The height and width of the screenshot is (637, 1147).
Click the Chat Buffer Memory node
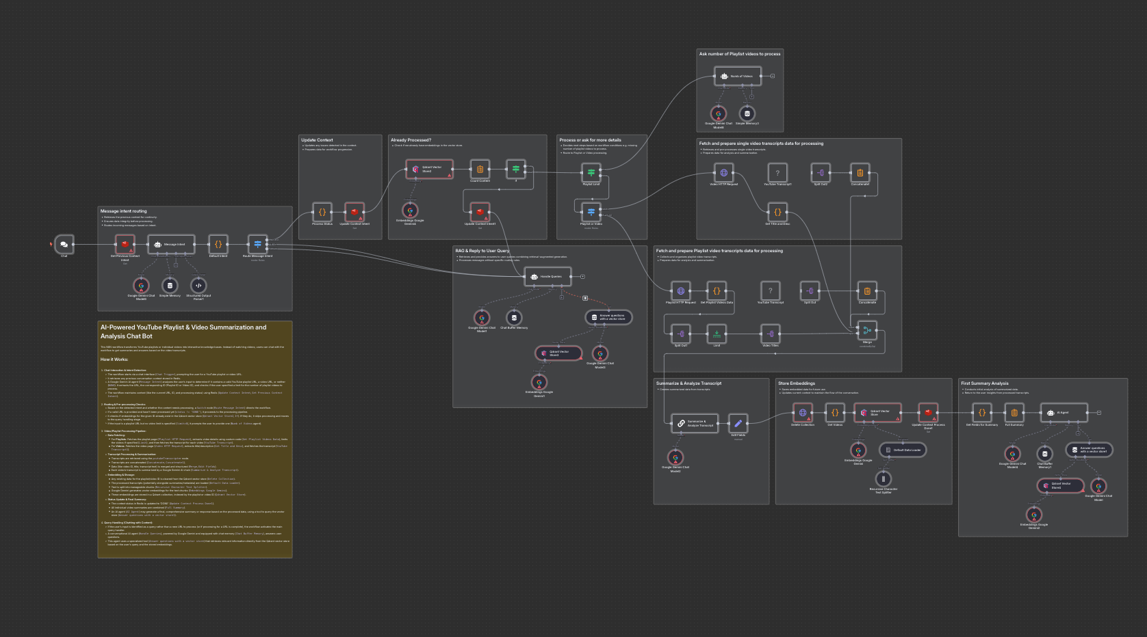click(x=514, y=318)
